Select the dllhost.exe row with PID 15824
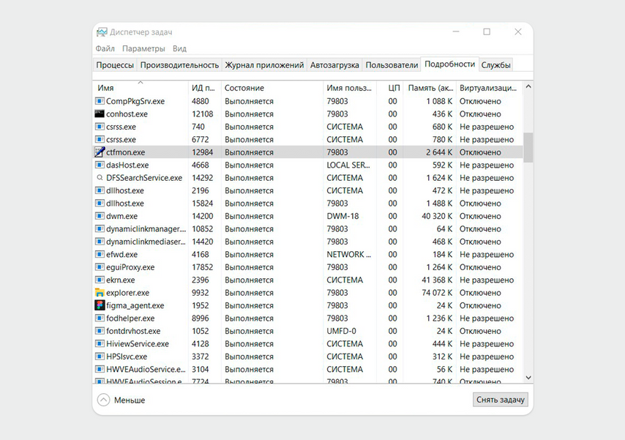The width and height of the screenshot is (625, 440). 308,203
